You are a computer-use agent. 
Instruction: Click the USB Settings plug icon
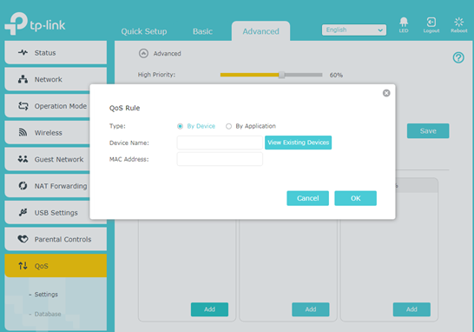23,212
